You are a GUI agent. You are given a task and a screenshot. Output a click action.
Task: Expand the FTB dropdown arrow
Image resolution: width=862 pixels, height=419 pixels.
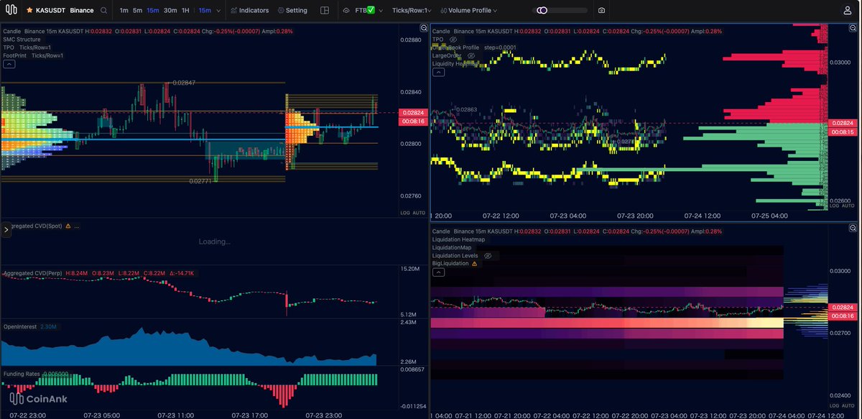coord(381,11)
